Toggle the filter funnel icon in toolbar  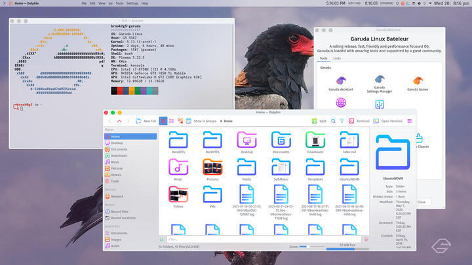click(x=342, y=121)
